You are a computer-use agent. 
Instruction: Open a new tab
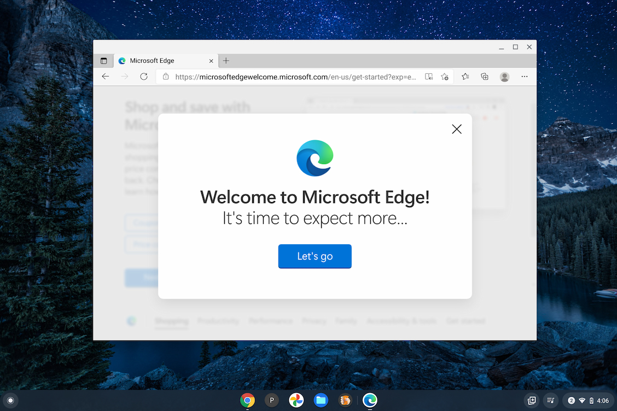(x=226, y=61)
